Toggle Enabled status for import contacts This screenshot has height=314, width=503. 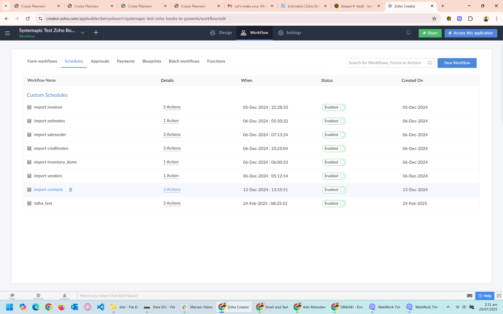tap(334, 190)
